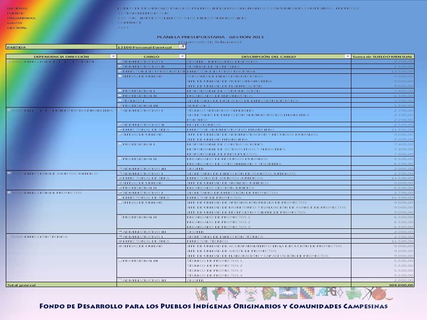
Task: Collapse the 5000 Dirección Técnica group
Action: [9, 236]
